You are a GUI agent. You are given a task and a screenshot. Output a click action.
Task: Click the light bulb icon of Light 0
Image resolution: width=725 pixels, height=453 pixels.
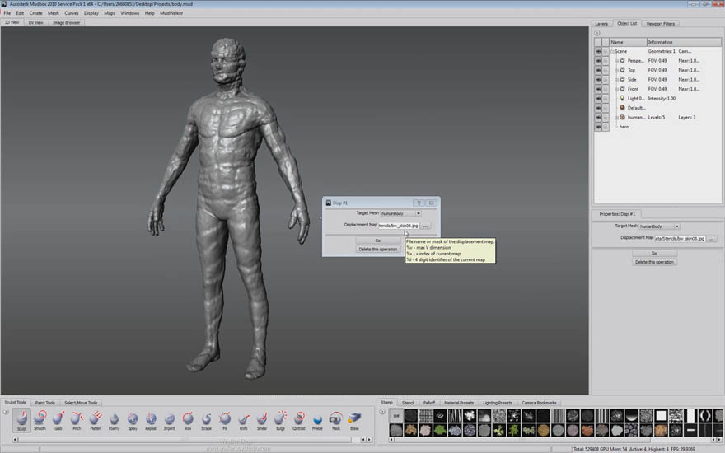click(x=622, y=98)
